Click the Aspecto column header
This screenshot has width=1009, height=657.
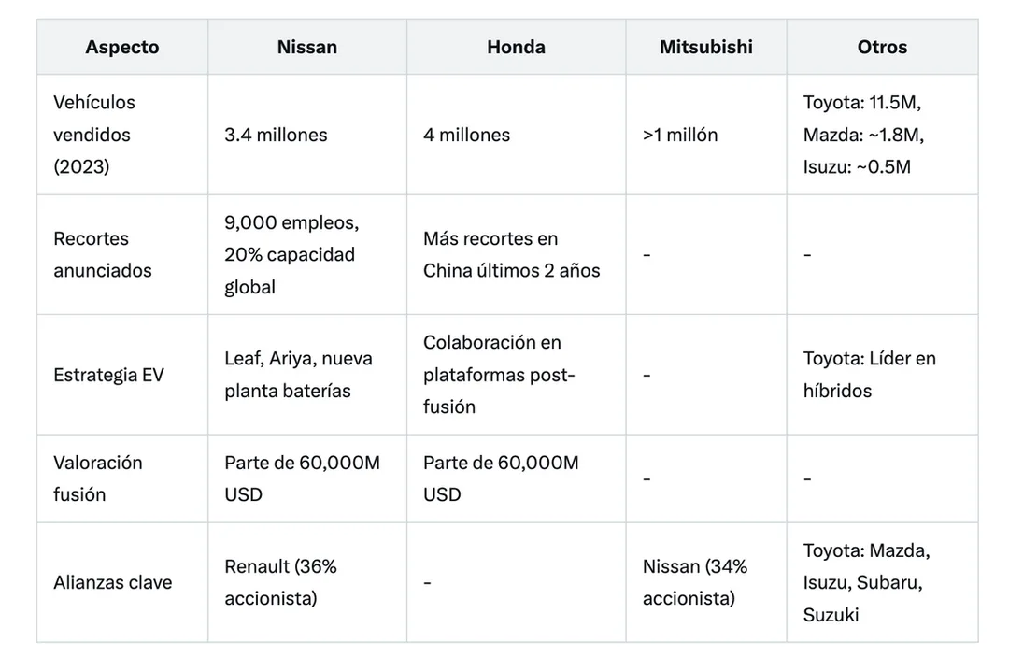pos(122,47)
